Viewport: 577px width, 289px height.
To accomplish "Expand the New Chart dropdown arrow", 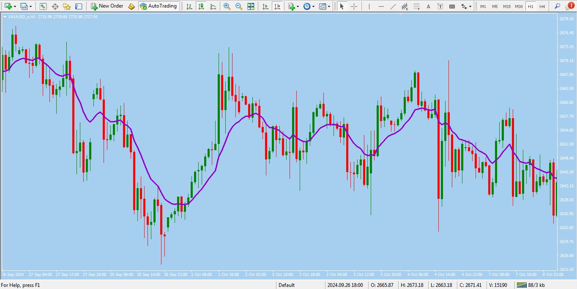I will [15, 6].
